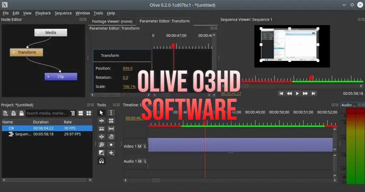
Task: Select the Hand tool
Action: pos(111,137)
